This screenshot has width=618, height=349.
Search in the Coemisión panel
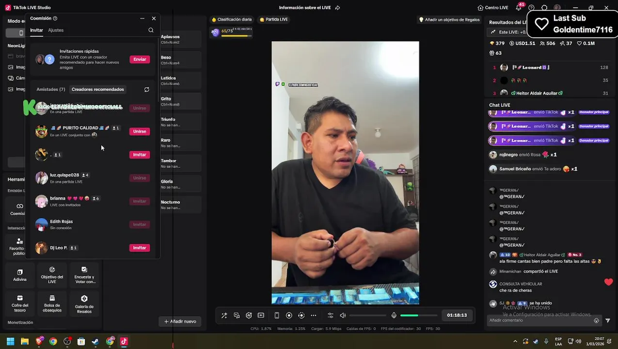151,30
